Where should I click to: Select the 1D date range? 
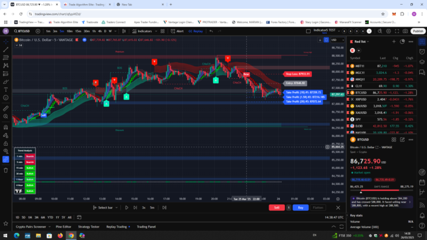(x=17, y=217)
